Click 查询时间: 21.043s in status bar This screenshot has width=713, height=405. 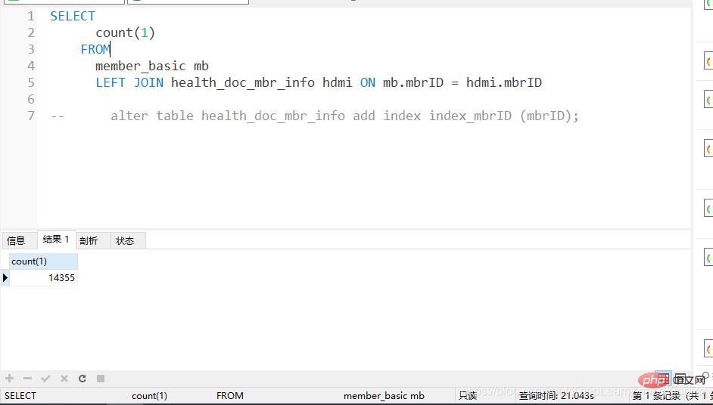556,395
